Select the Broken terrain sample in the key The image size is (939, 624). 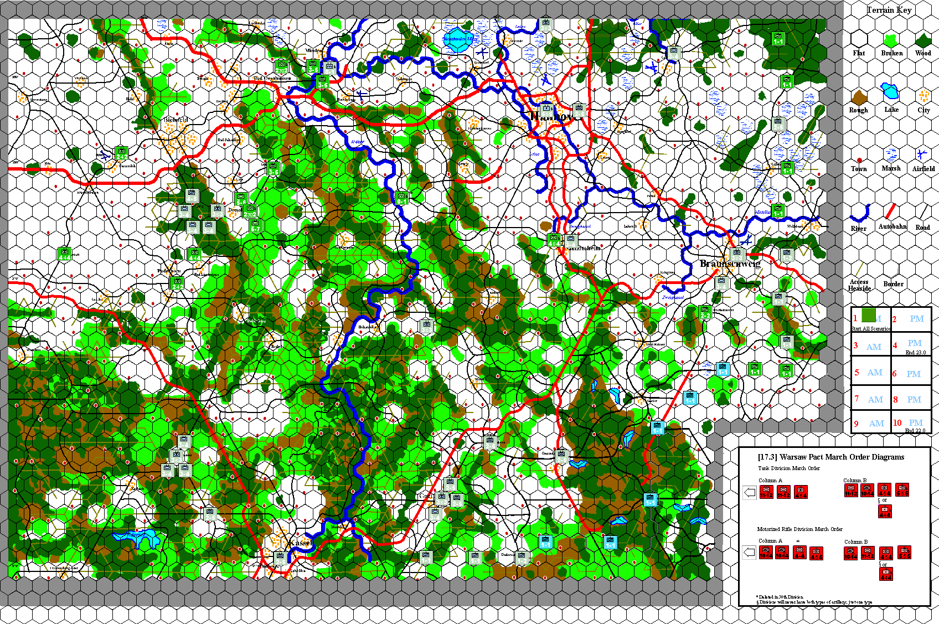click(891, 40)
